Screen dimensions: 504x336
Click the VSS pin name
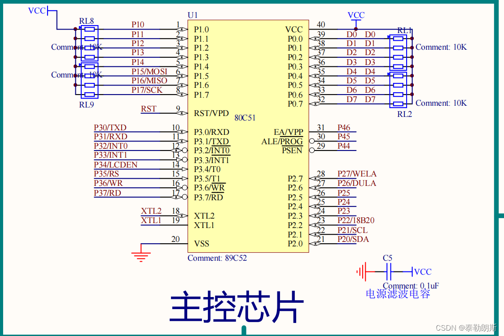pos(202,244)
